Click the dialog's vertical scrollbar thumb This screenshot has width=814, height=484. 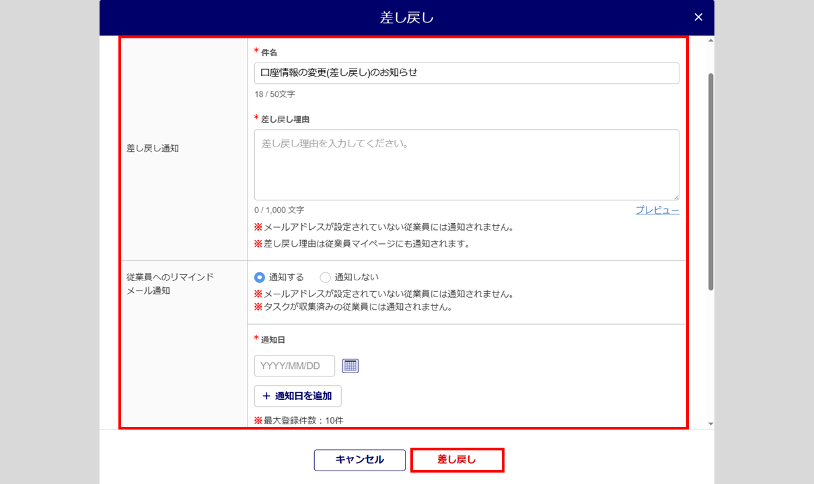click(x=710, y=182)
